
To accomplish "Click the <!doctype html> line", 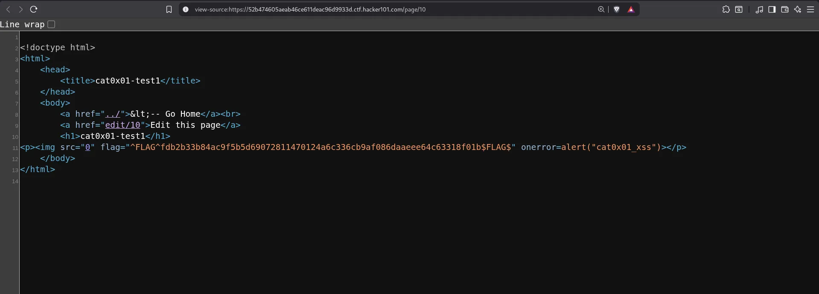I will (x=58, y=47).
